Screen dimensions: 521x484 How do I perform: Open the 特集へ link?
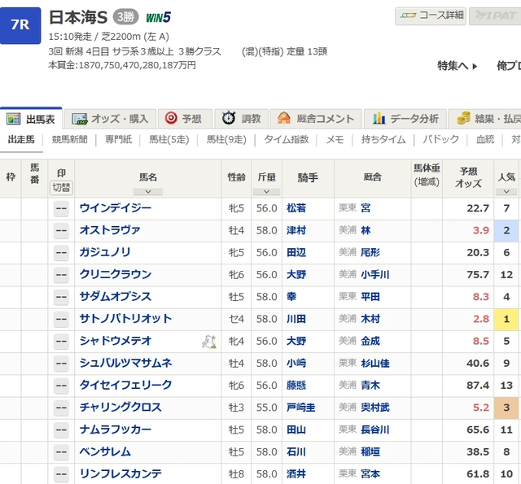click(458, 66)
